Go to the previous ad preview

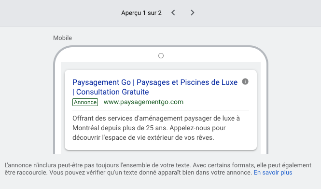(173, 13)
